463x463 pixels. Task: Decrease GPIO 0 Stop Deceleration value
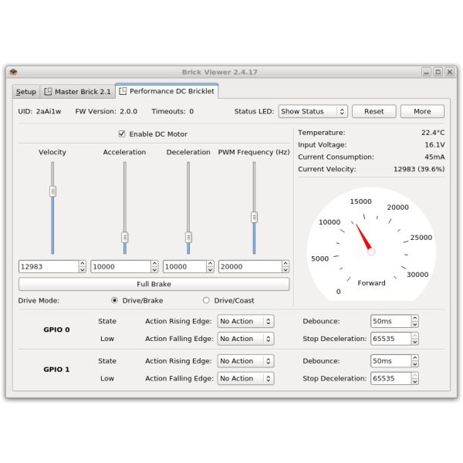(x=415, y=342)
